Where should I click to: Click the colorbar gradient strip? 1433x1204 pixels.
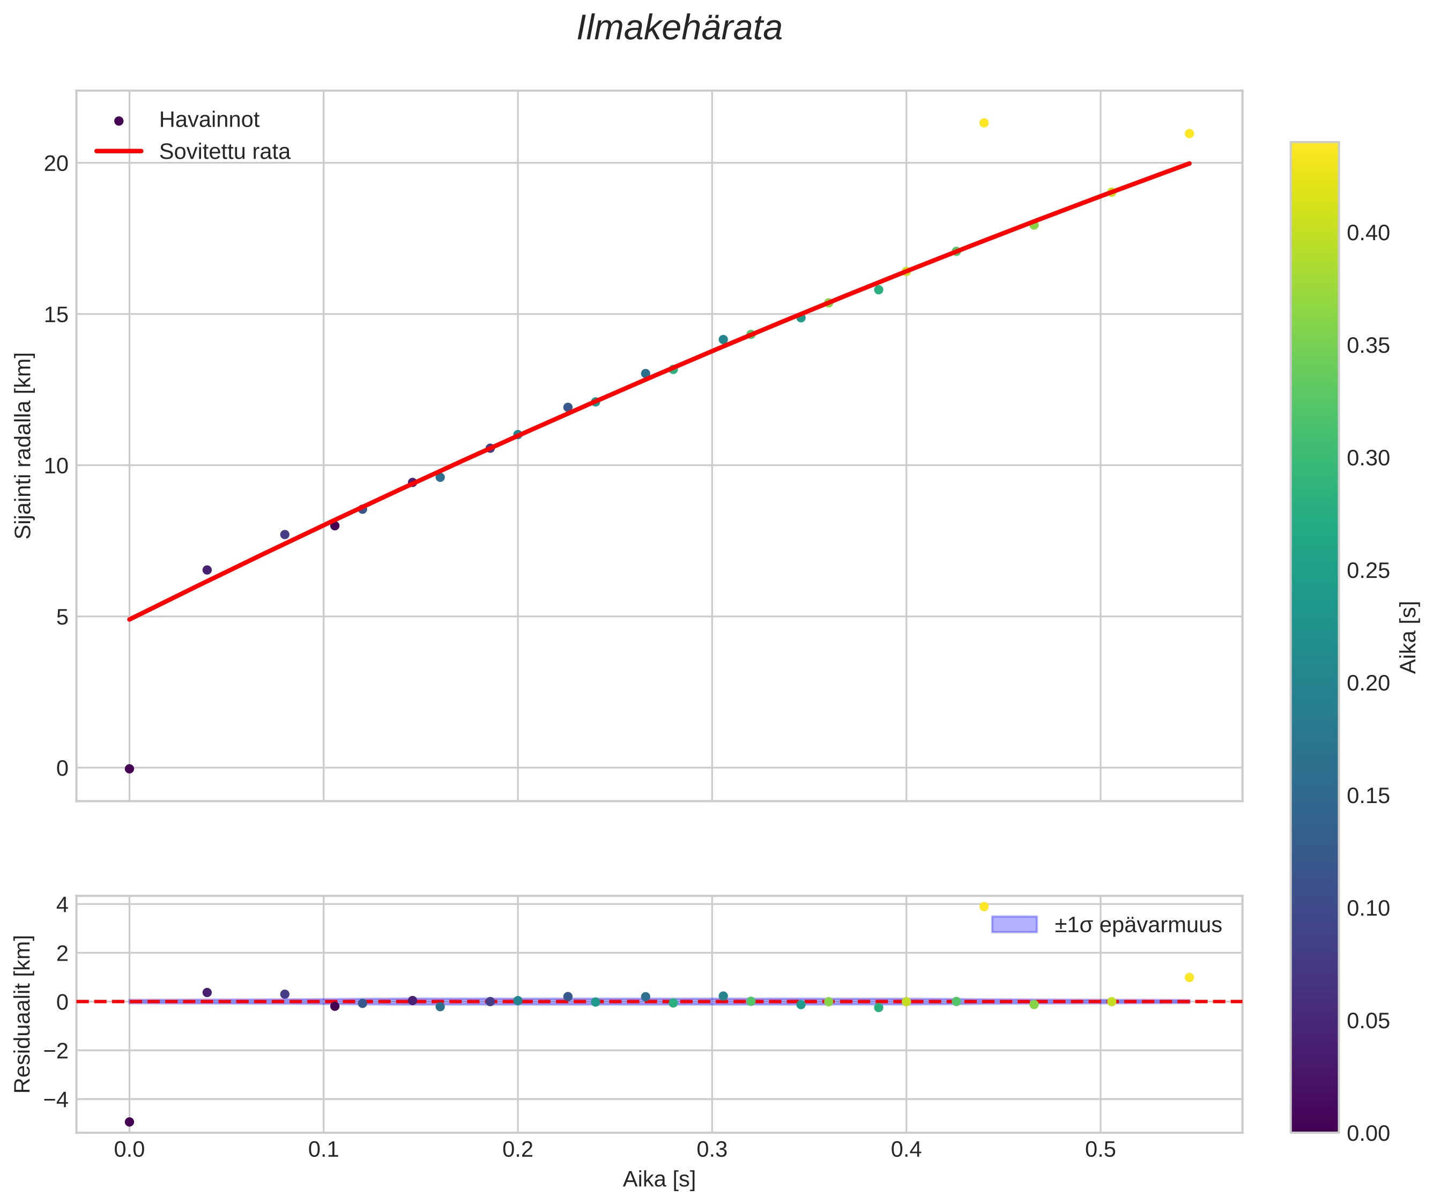tap(1314, 637)
